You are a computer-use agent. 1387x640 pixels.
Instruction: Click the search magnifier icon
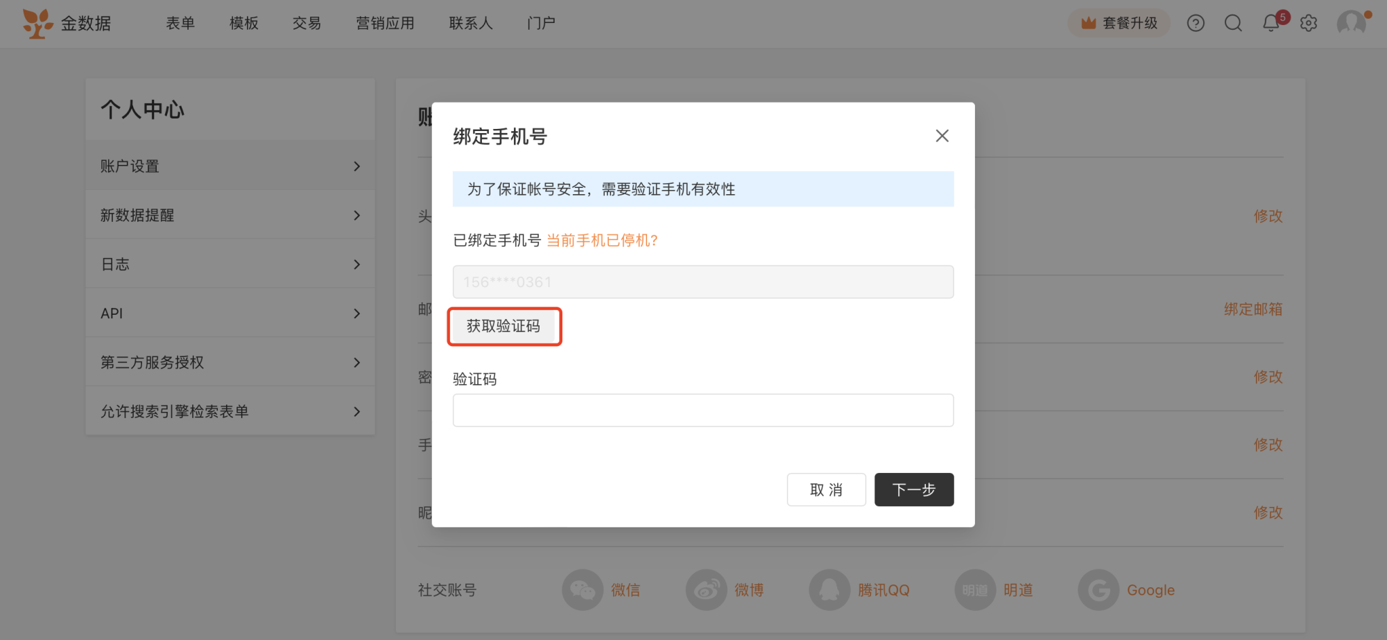pyautogui.click(x=1233, y=24)
